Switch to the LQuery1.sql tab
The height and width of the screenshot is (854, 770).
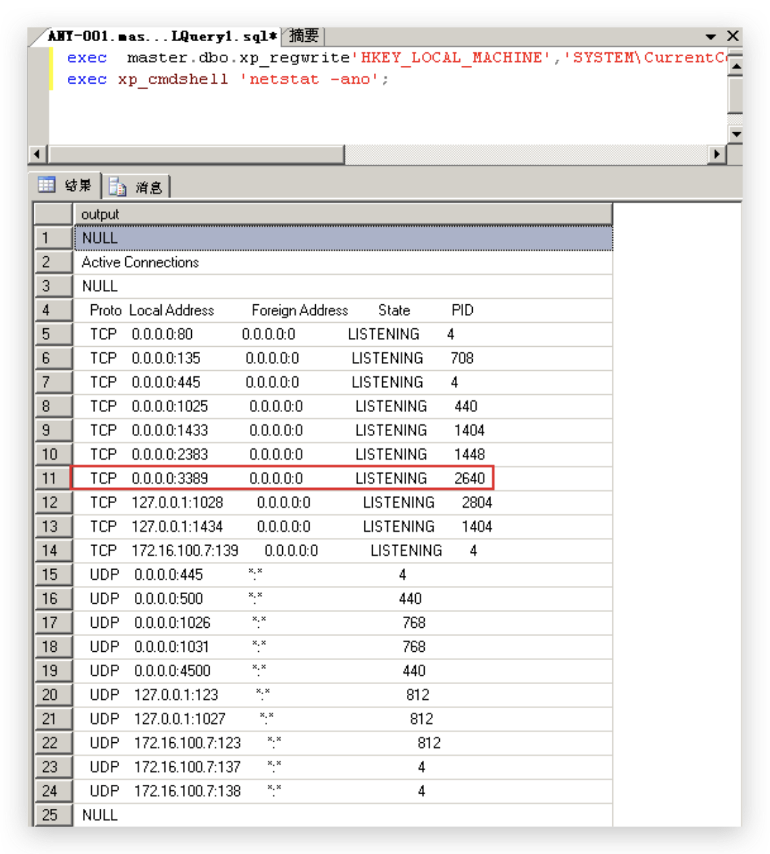coord(162,36)
